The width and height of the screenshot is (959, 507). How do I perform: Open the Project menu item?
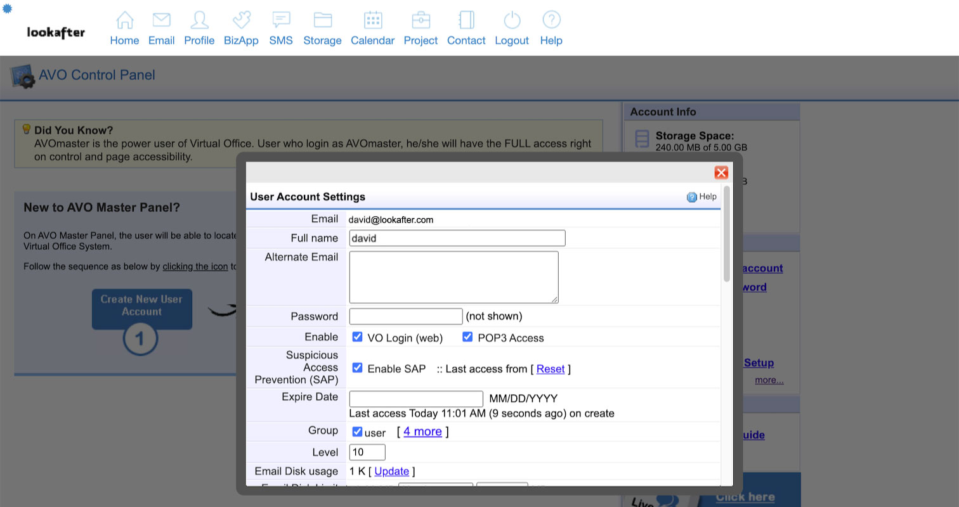coord(421,29)
